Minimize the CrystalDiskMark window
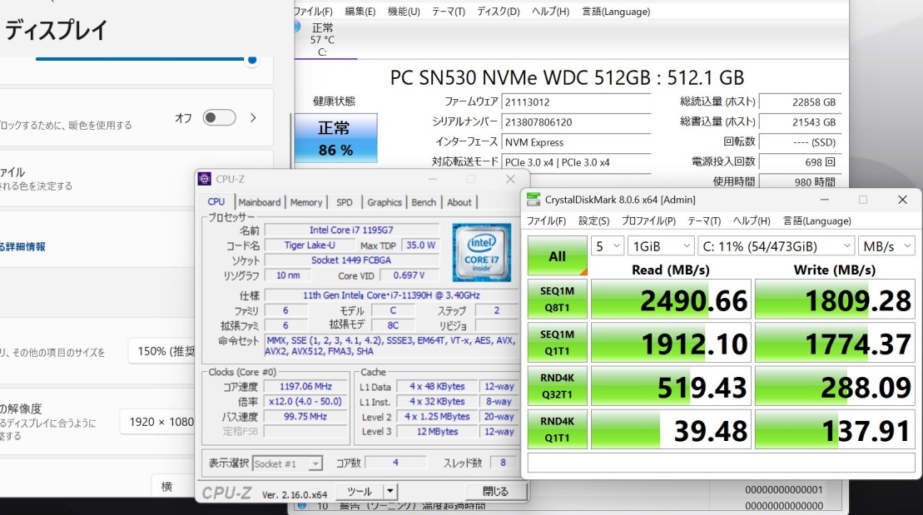The height and width of the screenshot is (515, 923). tap(825, 200)
